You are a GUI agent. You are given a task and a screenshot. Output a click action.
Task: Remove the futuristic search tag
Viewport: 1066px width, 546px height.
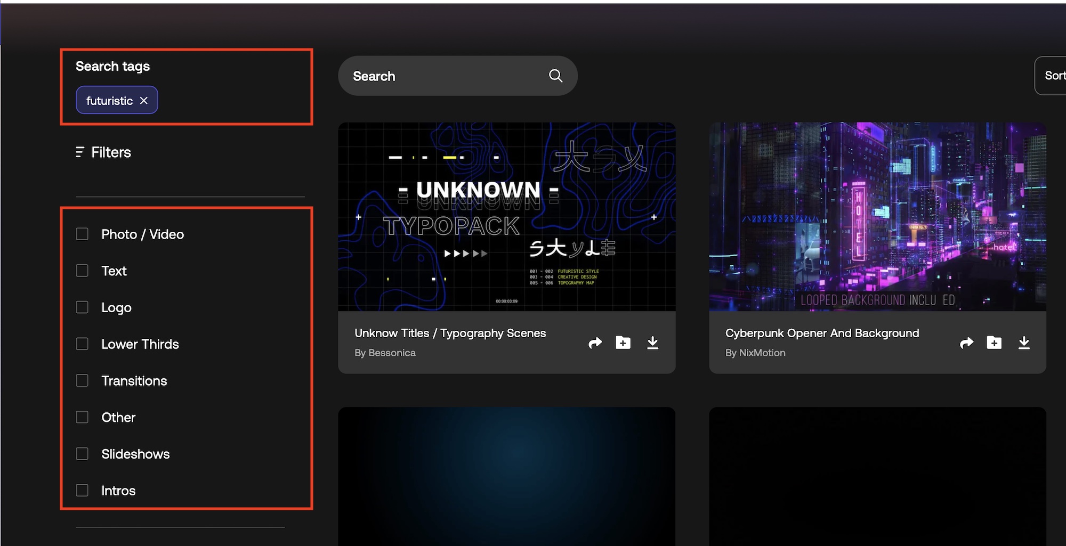[x=144, y=101]
